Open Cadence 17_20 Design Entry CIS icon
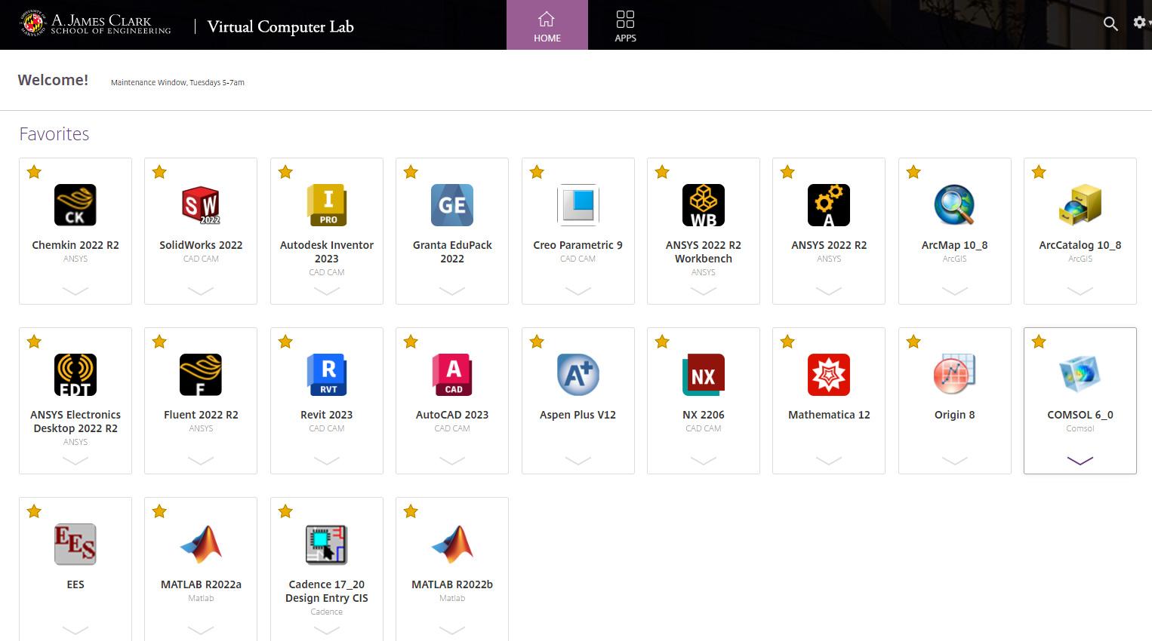 pyautogui.click(x=327, y=544)
